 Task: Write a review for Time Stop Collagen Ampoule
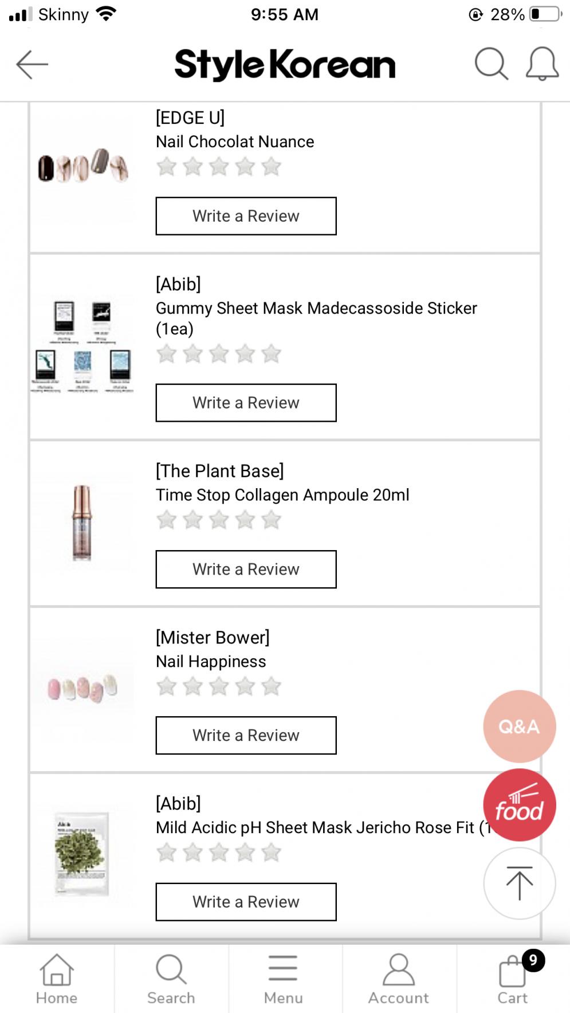(x=246, y=569)
